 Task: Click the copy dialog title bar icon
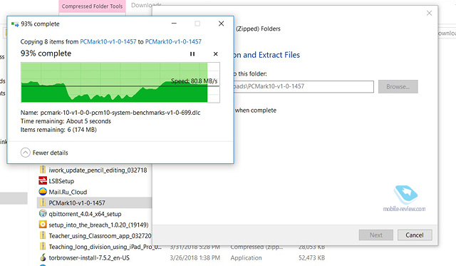tap(15, 24)
